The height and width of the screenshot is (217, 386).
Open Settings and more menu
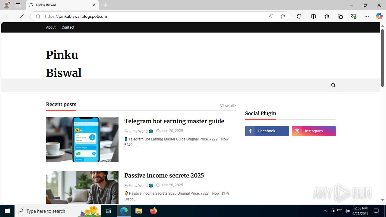[x=367, y=16]
